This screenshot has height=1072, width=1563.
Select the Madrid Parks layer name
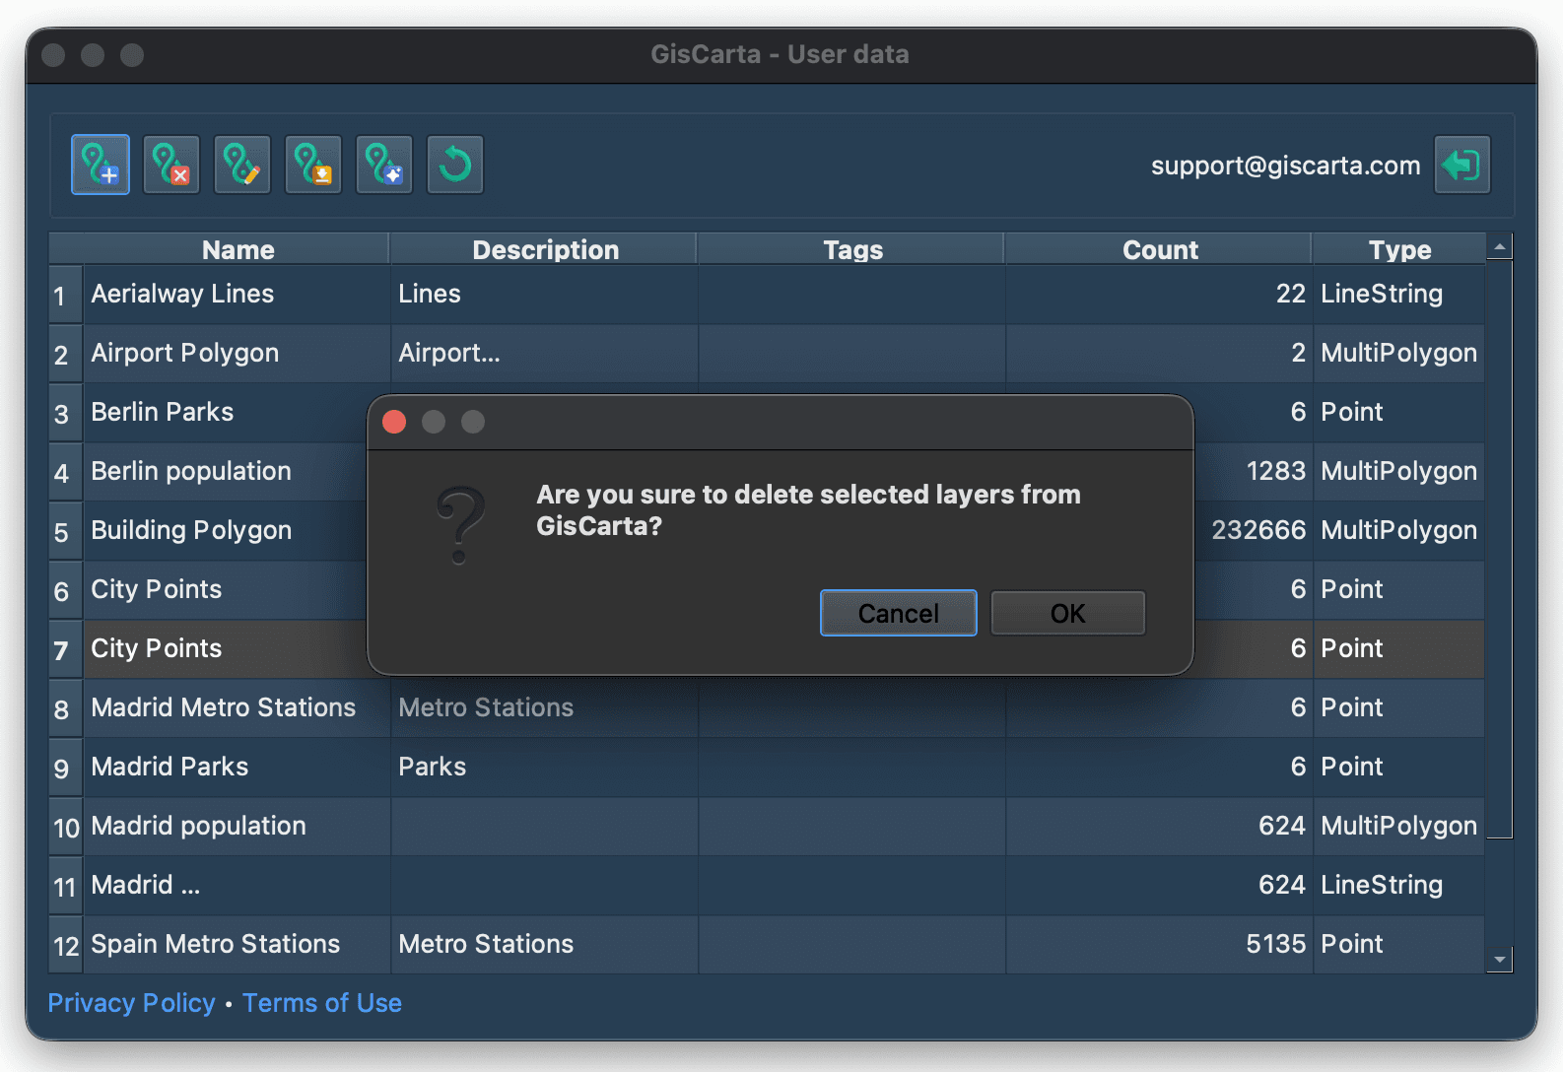170,767
